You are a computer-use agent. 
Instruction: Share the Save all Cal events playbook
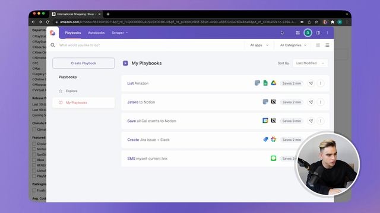pyautogui.click(x=311, y=121)
